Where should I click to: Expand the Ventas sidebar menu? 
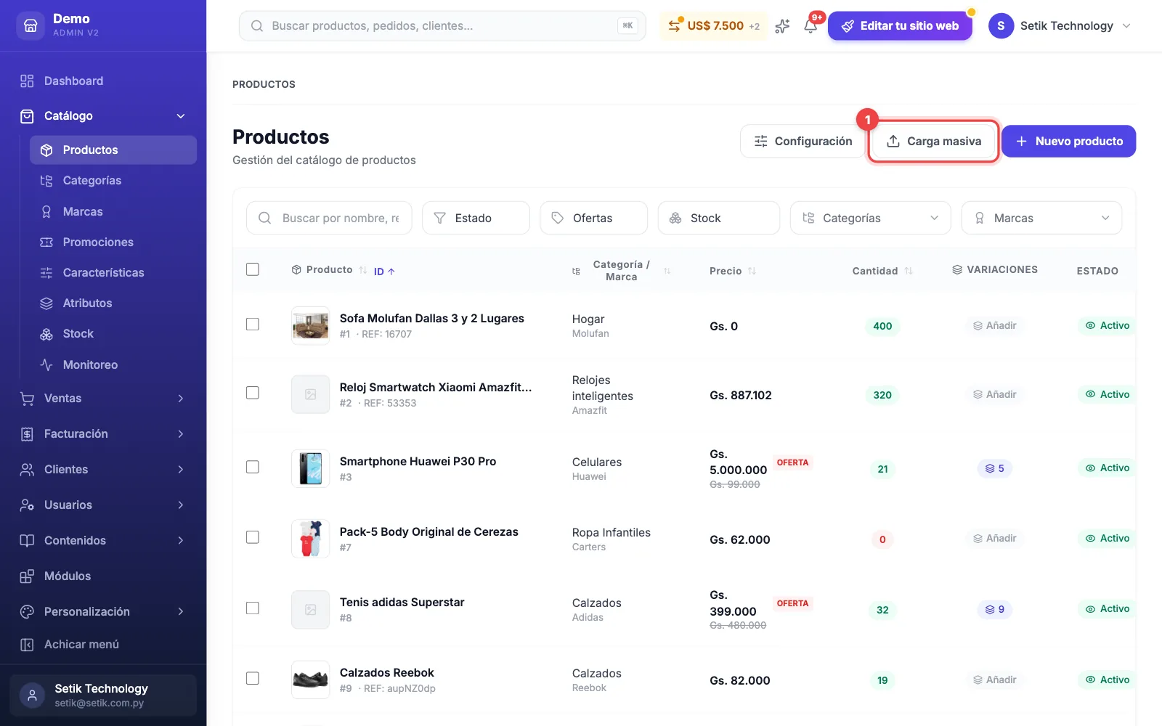pos(103,399)
